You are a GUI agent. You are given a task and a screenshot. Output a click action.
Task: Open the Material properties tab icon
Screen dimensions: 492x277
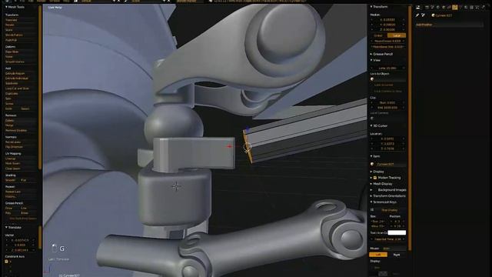[x=466, y=7]
